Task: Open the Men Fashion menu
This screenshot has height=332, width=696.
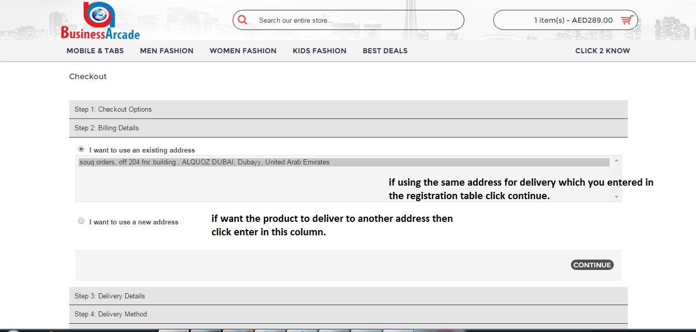Action: pyautogui.click(x=167, y=51)
